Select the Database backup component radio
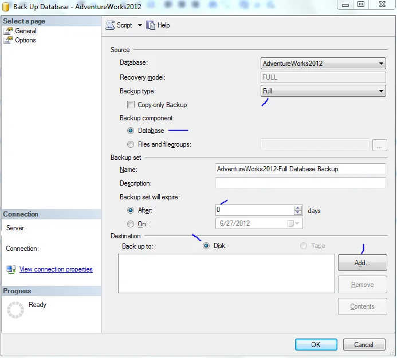The height and width of the screenshot is (358, 397). (x=131, y=131)
